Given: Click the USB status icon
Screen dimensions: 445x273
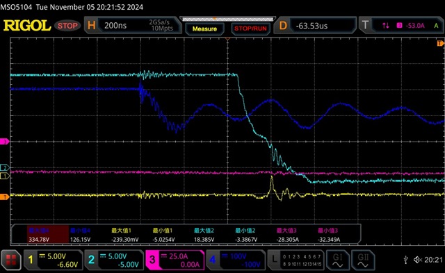Looking at the screenshot, I should click(x=405, y=259).
